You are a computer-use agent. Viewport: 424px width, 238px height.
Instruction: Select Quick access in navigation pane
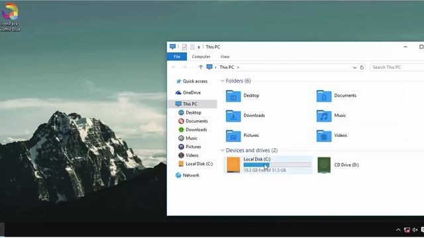[192, 81]
